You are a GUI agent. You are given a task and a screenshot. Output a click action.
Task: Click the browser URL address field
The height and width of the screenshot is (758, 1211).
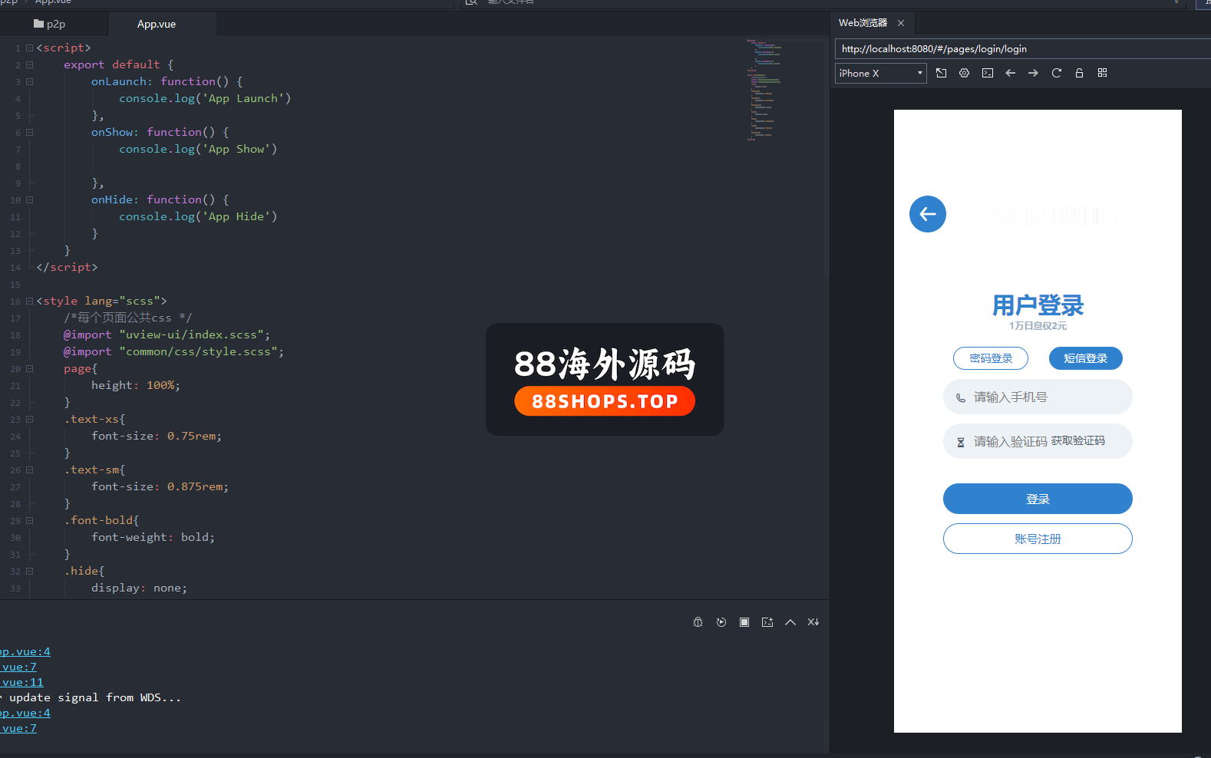coord(1021,49)
